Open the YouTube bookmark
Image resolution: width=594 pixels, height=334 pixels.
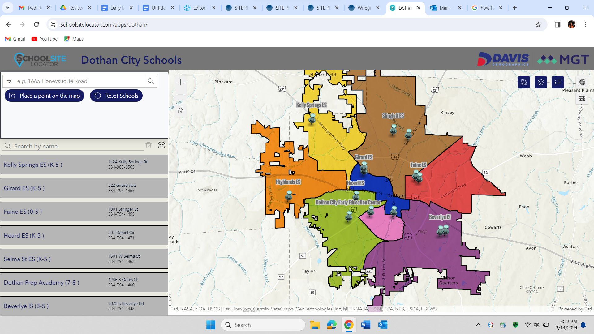(x=45, y=39)
